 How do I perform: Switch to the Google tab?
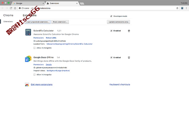28,3
